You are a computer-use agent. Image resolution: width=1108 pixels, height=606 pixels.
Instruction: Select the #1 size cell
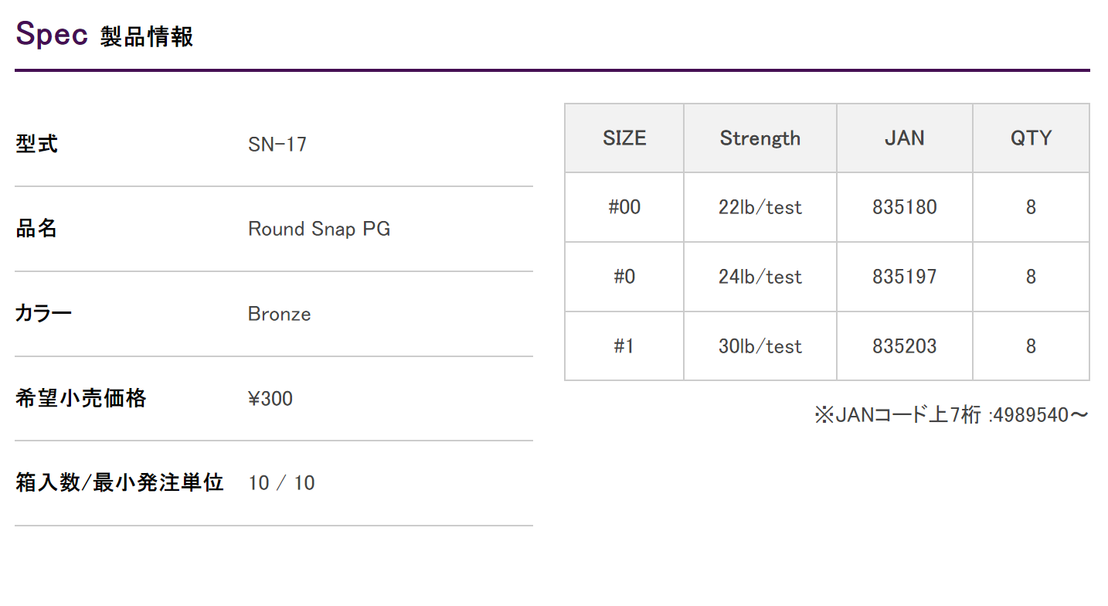tap(624, 346)
